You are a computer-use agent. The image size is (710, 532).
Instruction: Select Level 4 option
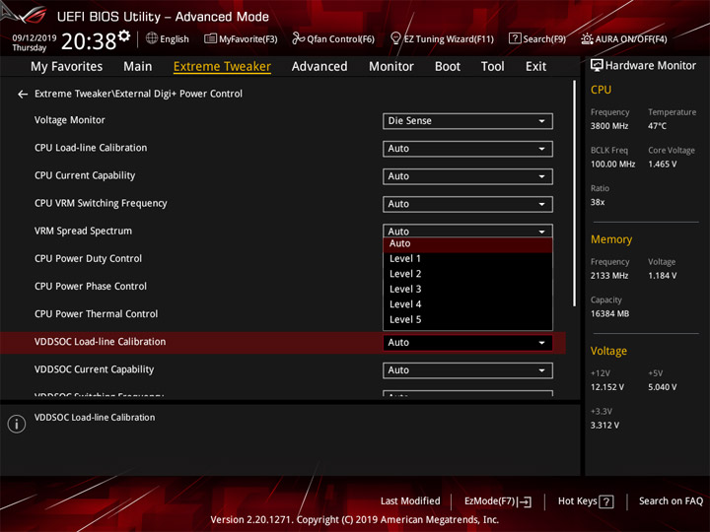(x=467, y=304)
